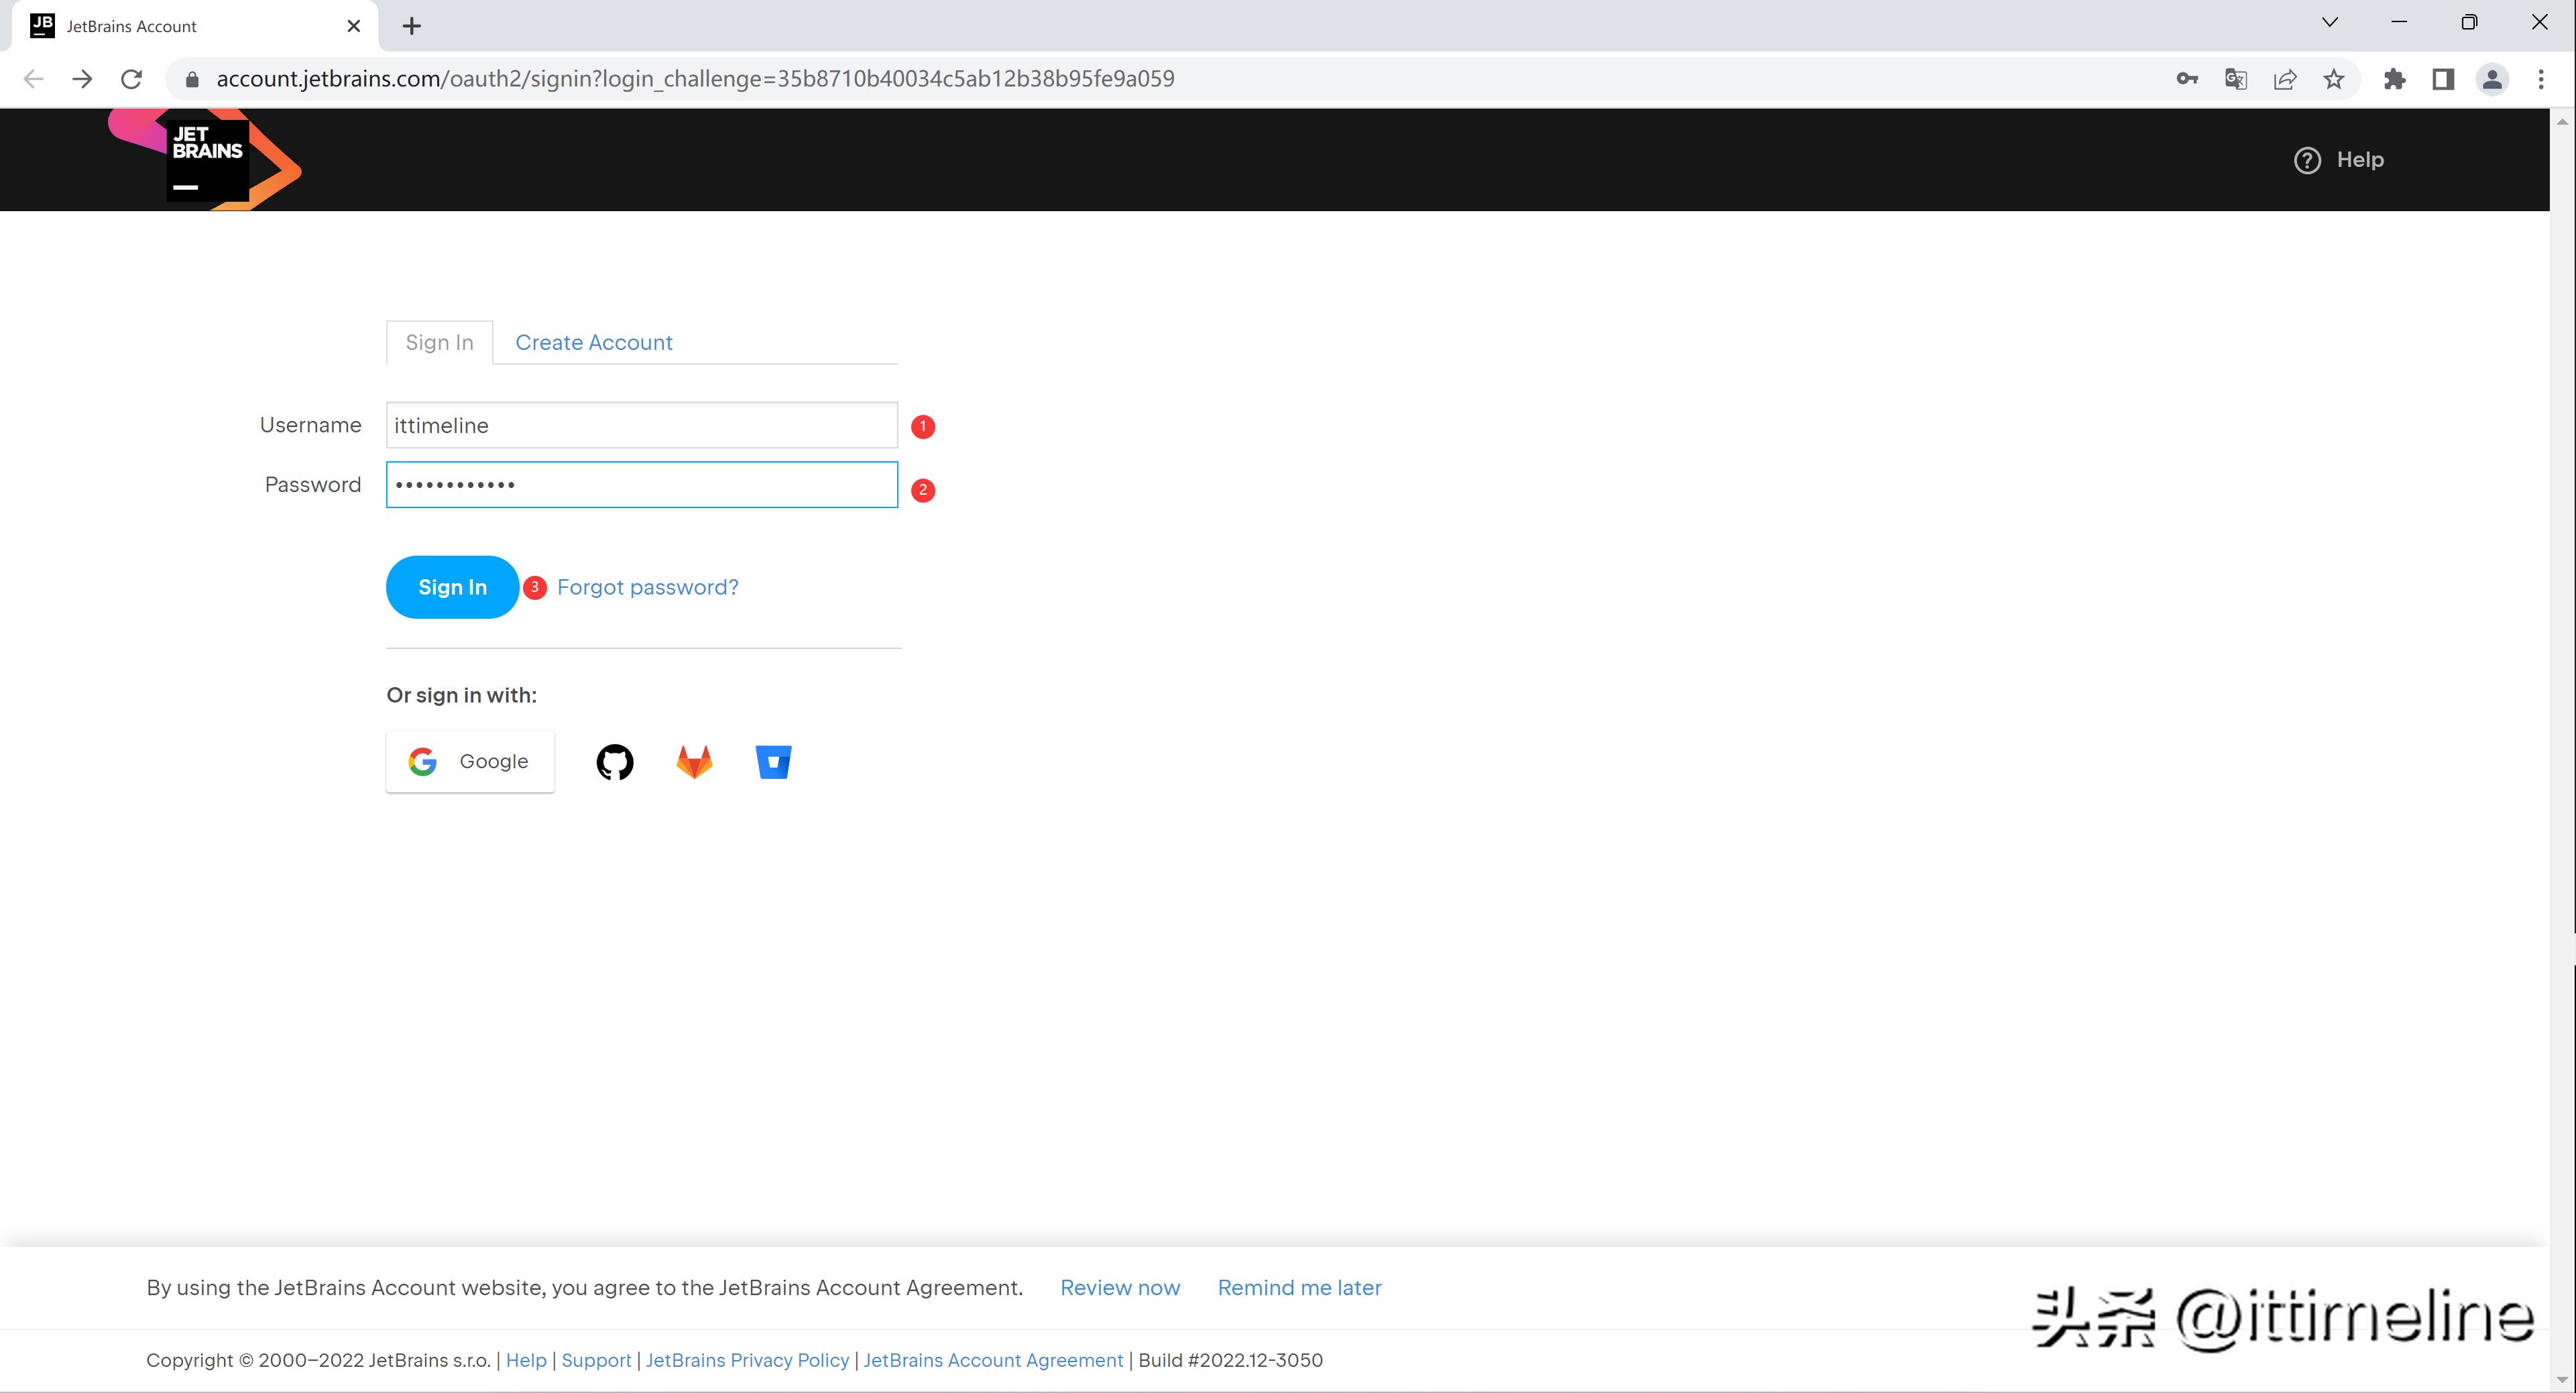Open the JetBrains Account Agreement footer link

(993, 1360)
